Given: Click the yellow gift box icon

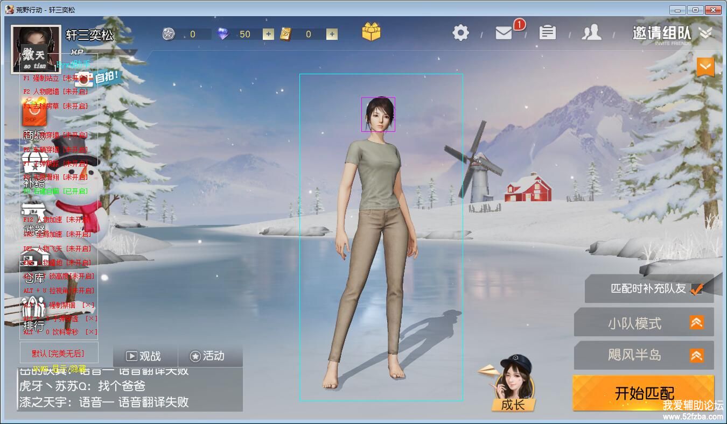Looking at the screenshot, I should [x=371, y=32].
